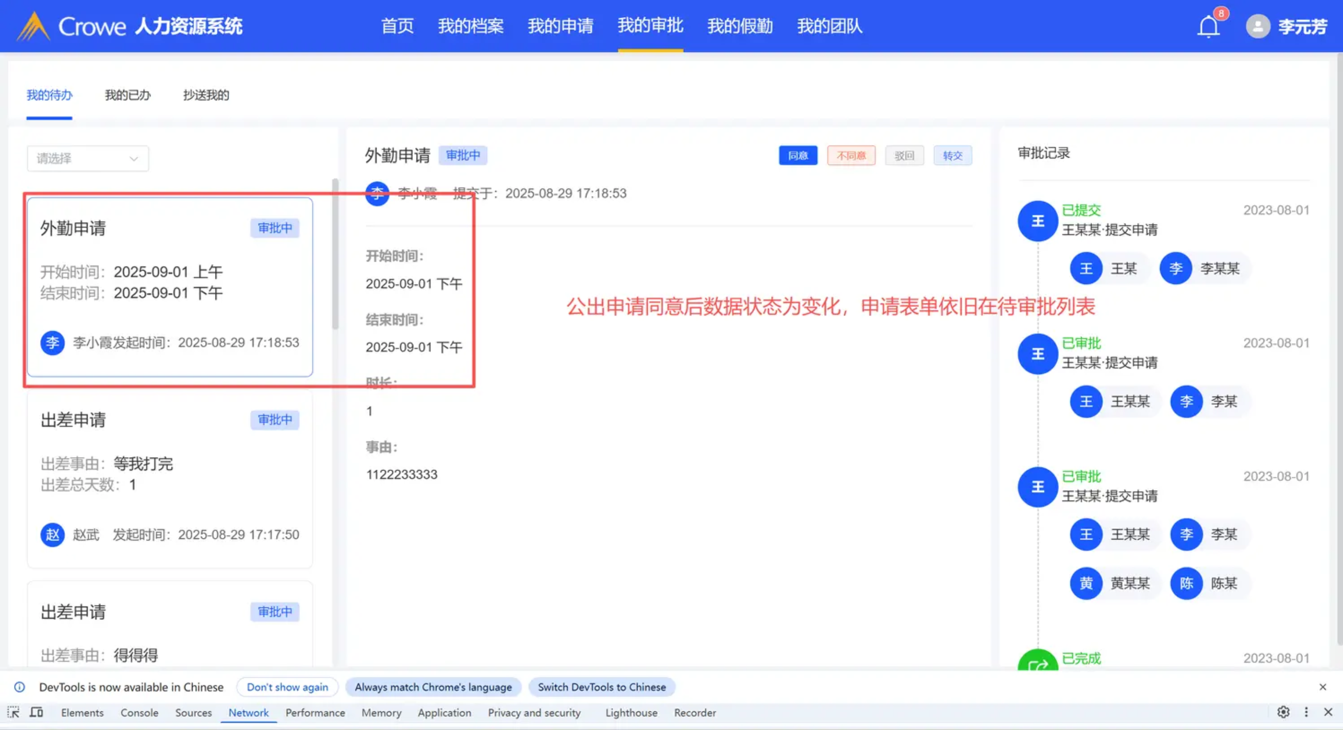Open DevTools three-dot more options menu
1343x730 pixels.
(1306, 712)
